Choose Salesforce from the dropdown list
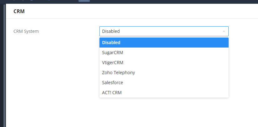The image size is (258, 127). (113, 83)
